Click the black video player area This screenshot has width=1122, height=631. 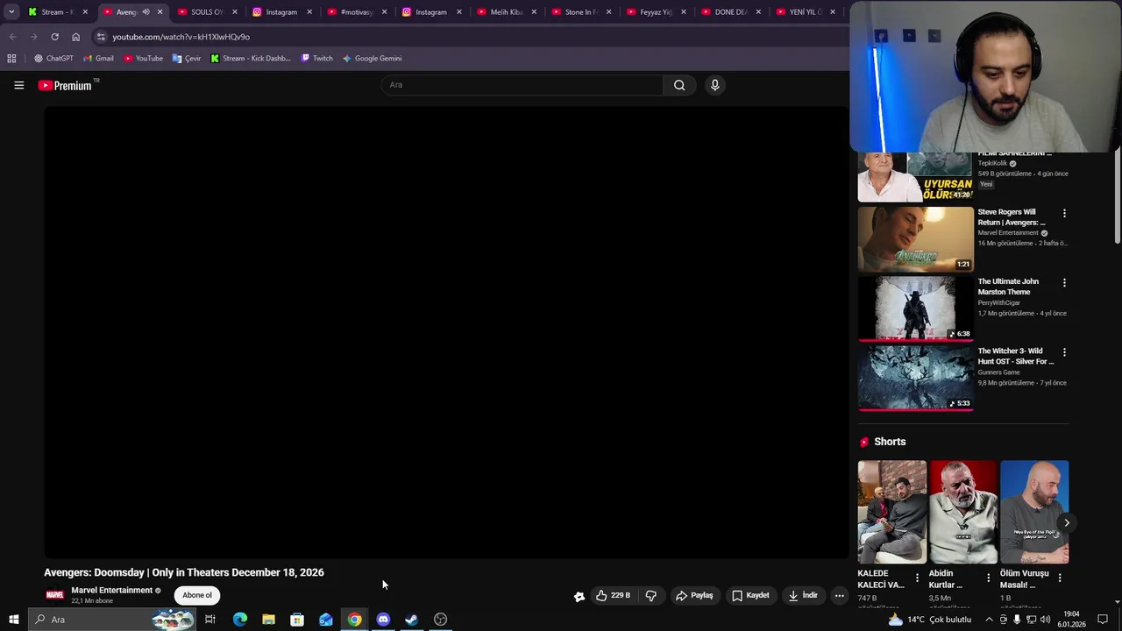[446, 332]
